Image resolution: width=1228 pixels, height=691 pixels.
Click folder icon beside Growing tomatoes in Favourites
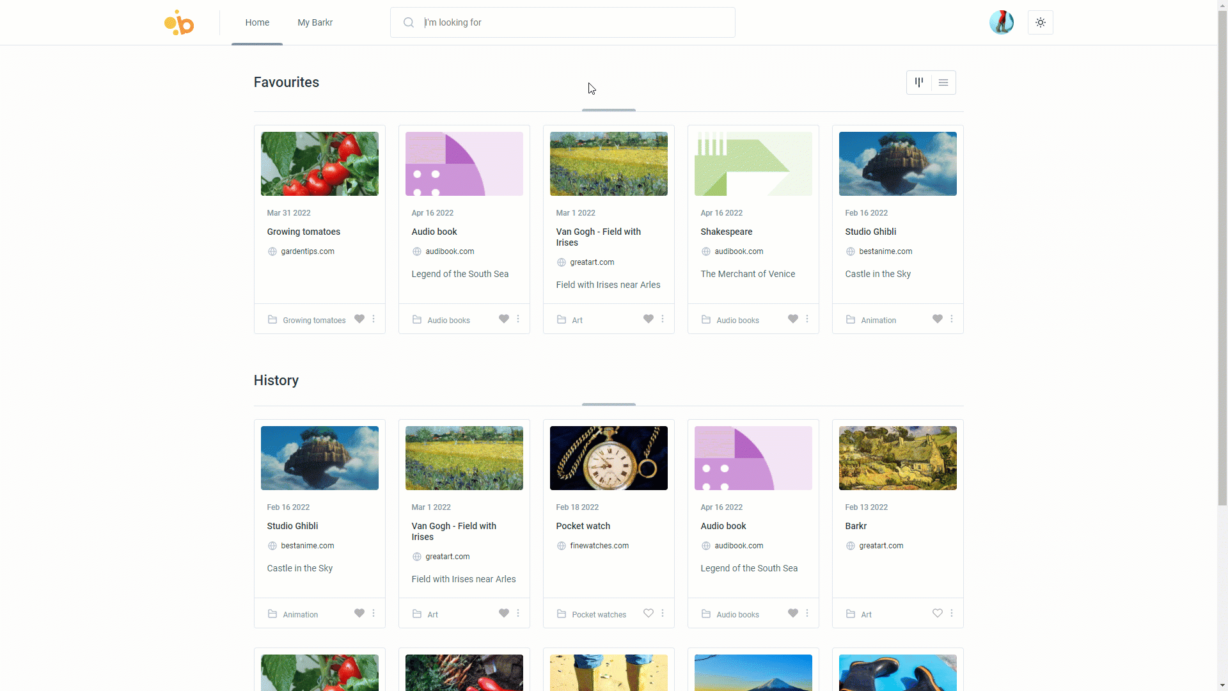coord(272,319)
